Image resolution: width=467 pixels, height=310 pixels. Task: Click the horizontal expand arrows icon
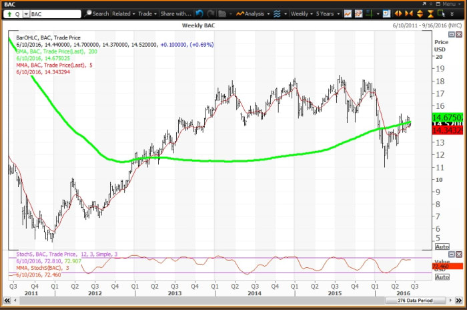(398, 13)
